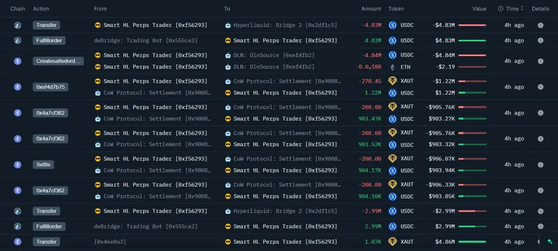Open Hyperliquid: Bridge 2 link in -4.83M row

click(x=285, y=25)
